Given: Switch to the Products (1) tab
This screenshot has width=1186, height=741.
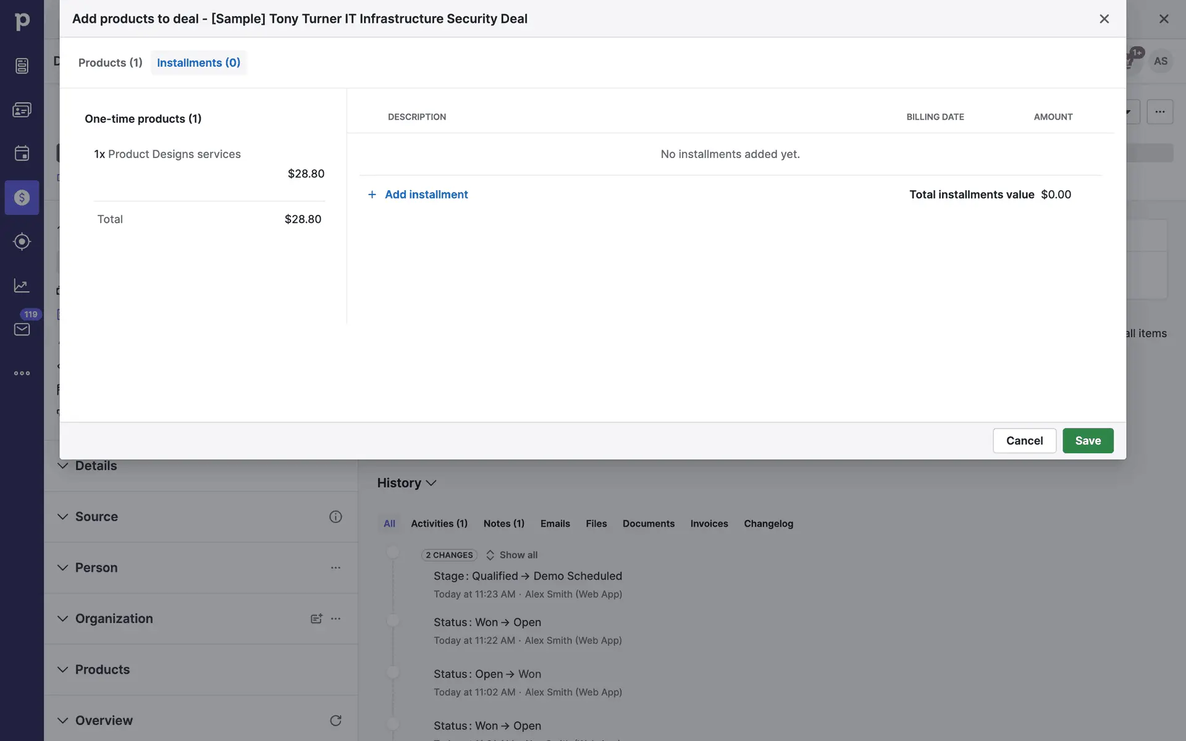Looking at the screenshot, I should (110, 62).
